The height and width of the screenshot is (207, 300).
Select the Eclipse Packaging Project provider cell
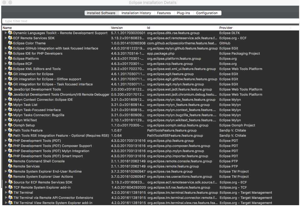240,53
